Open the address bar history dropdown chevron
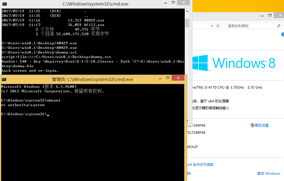Viewport: 284px width, 181px height. pos(212,25)
